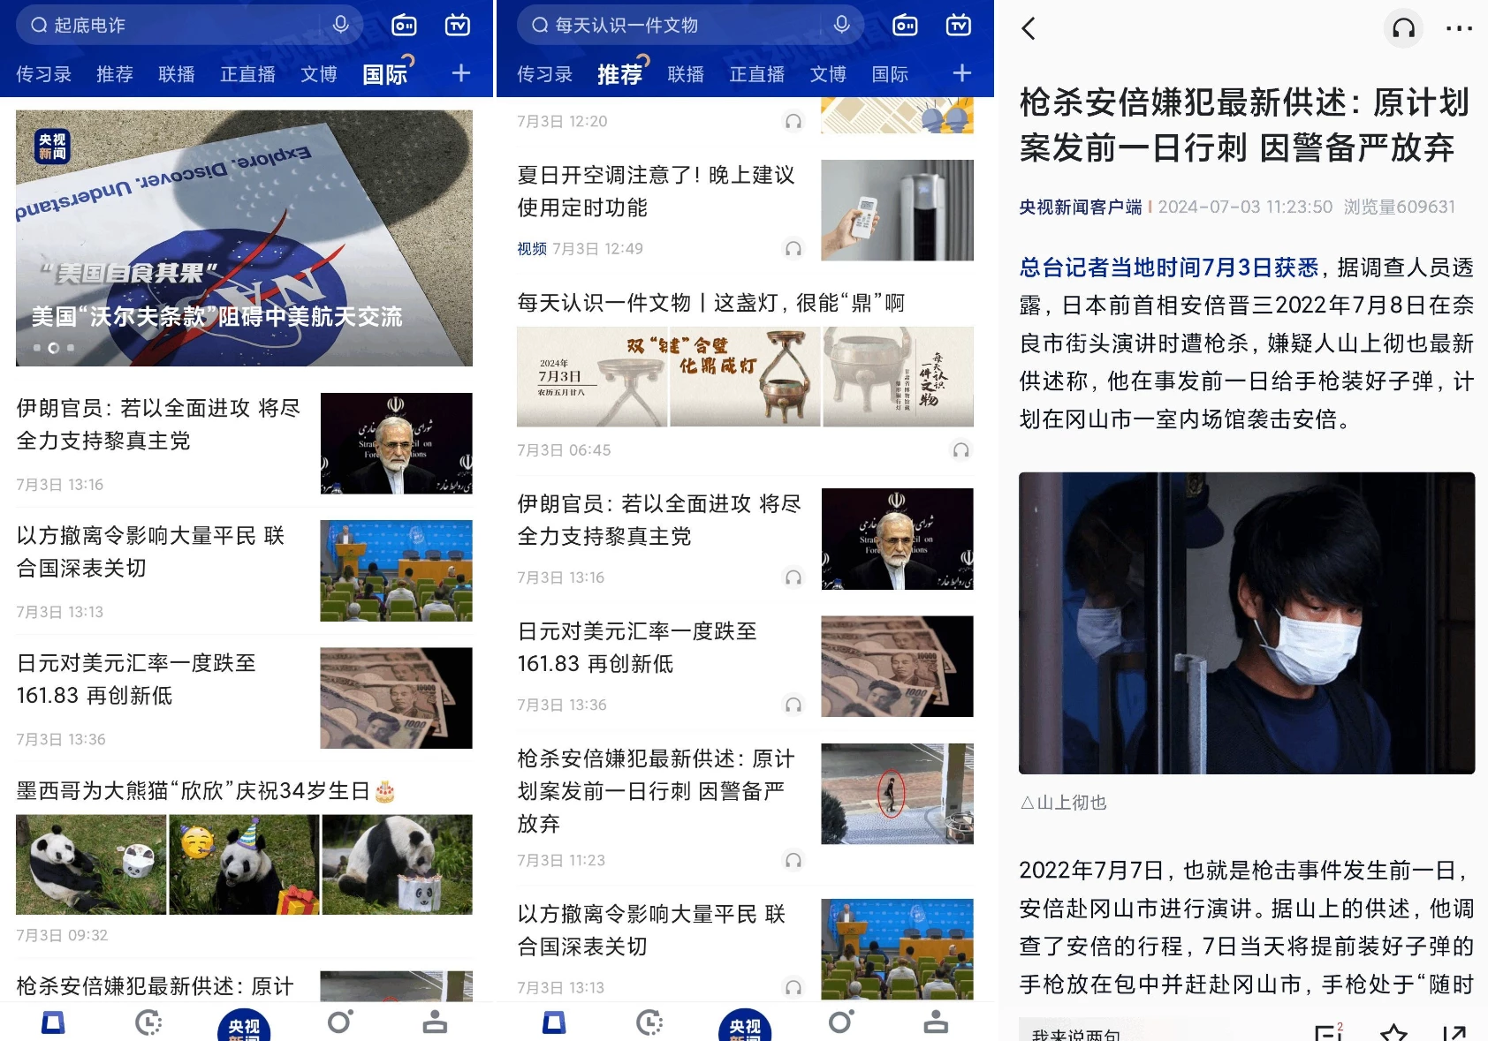Screen dimensions: 1488x1041
Task: Open the panda with party hat thumbnail
Action: point(244,864)
